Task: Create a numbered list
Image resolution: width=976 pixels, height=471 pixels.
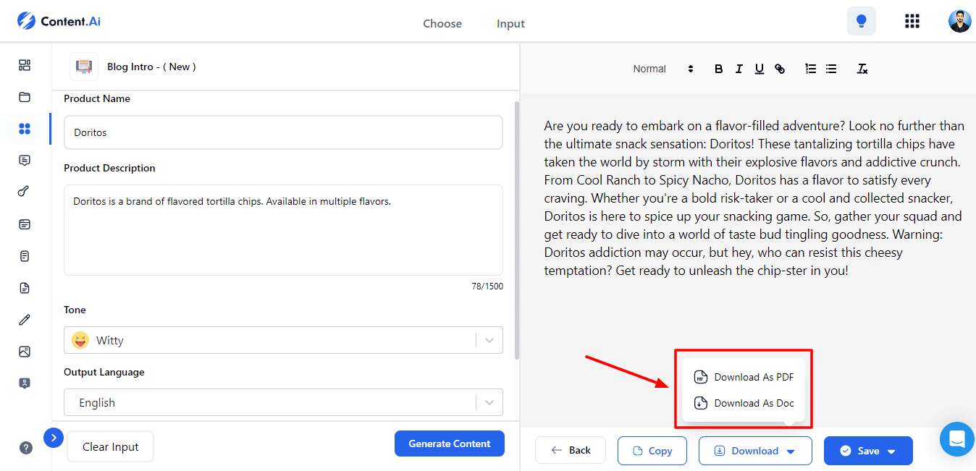Action: click(x=811, y=69)
